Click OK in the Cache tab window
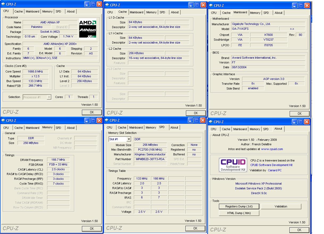 (x=196, y=113)
